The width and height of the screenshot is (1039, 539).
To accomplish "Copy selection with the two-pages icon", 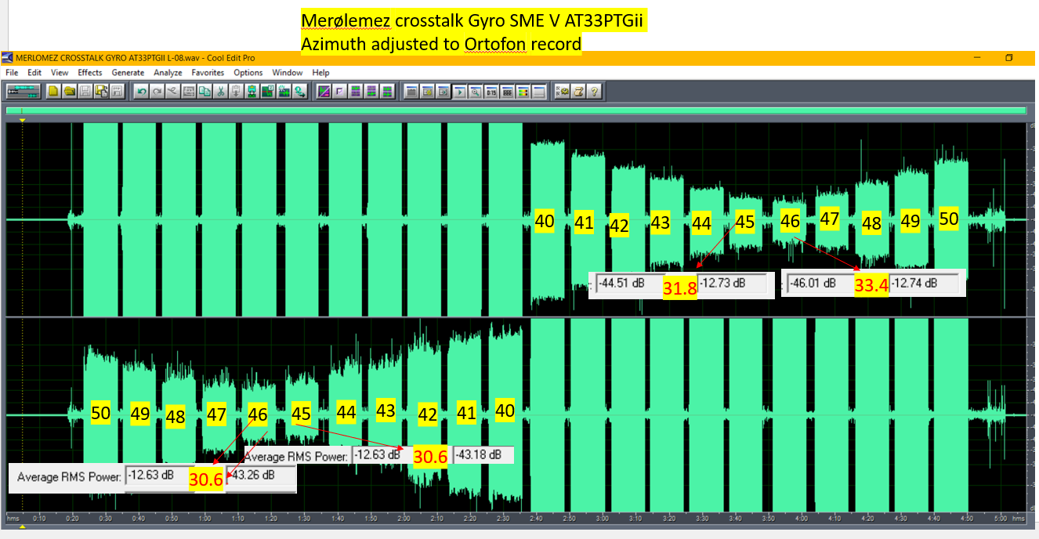I will [x=205, y=92].
